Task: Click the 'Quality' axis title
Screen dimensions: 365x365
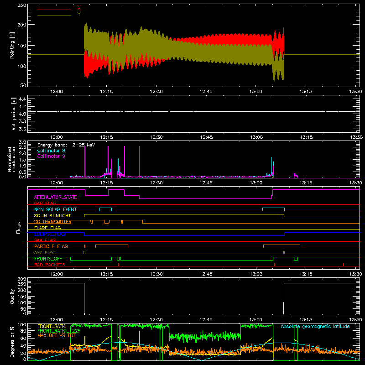Action: 12,296
